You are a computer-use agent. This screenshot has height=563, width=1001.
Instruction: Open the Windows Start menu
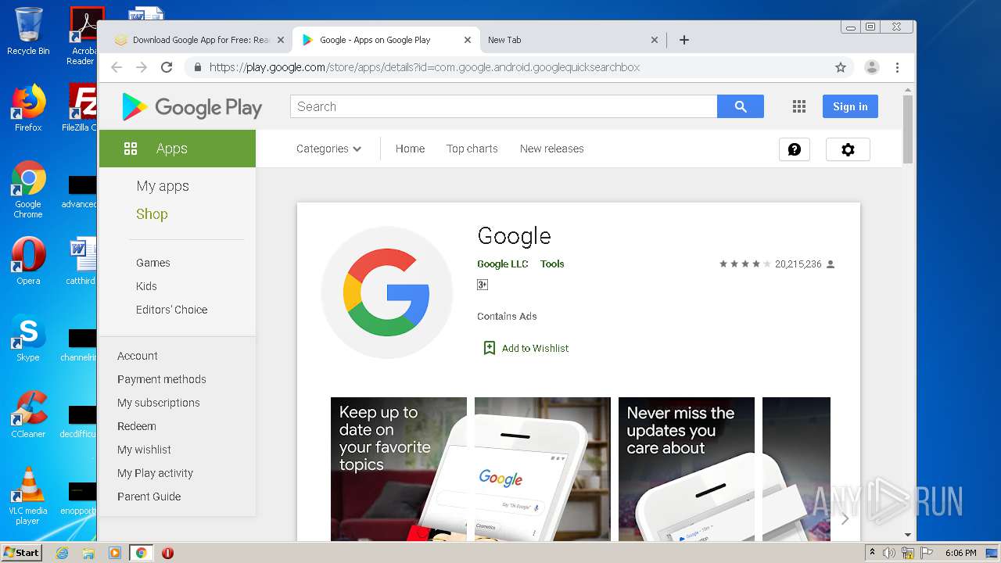coord(22,553)
